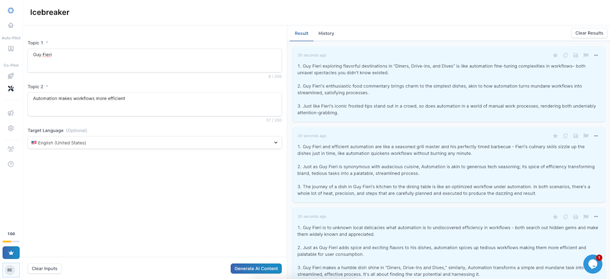Click the Icebreaker page title

[x=50, y=12]
